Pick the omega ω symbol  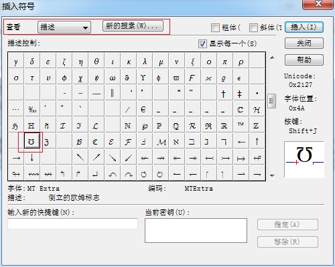[113, 78]
